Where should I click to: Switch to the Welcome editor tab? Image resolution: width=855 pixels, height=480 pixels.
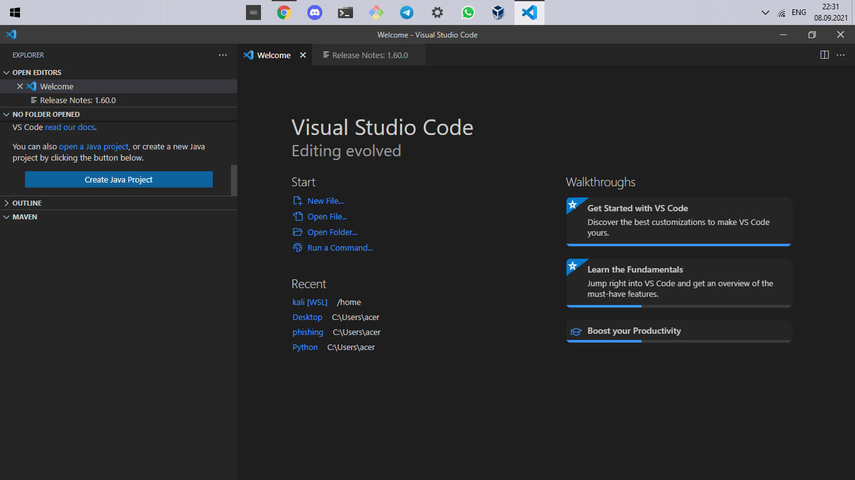[275, 55]
